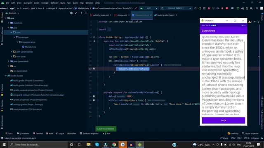The image size is (264, 148).
Task: Click the suspend icon at line 17 gutter
Action: tap(94, 69)
